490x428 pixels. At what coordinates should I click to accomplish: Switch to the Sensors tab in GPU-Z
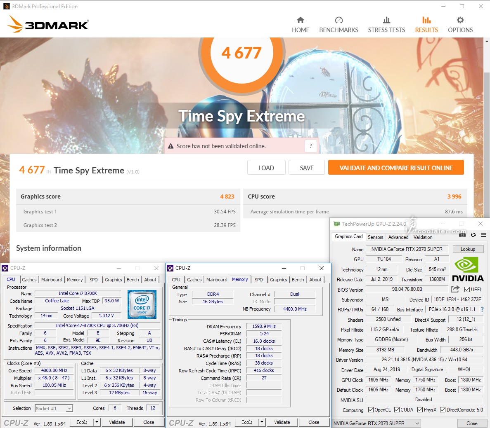pyautogui.click(x=375, y=237)
